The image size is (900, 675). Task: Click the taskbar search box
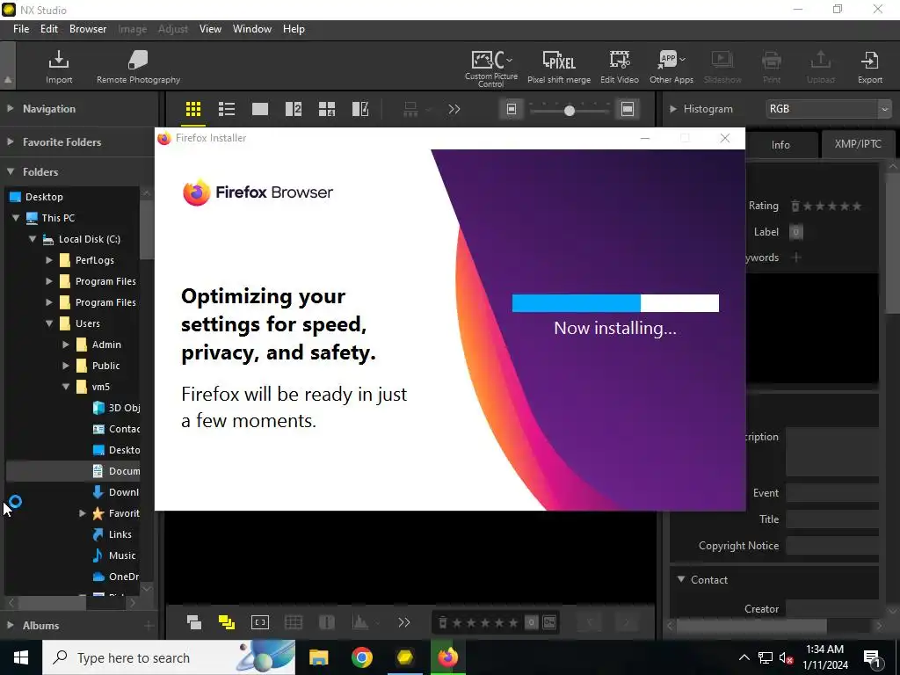coord(169,657)
